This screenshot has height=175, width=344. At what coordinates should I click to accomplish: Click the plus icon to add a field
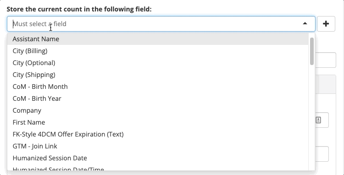coord(326,24)
